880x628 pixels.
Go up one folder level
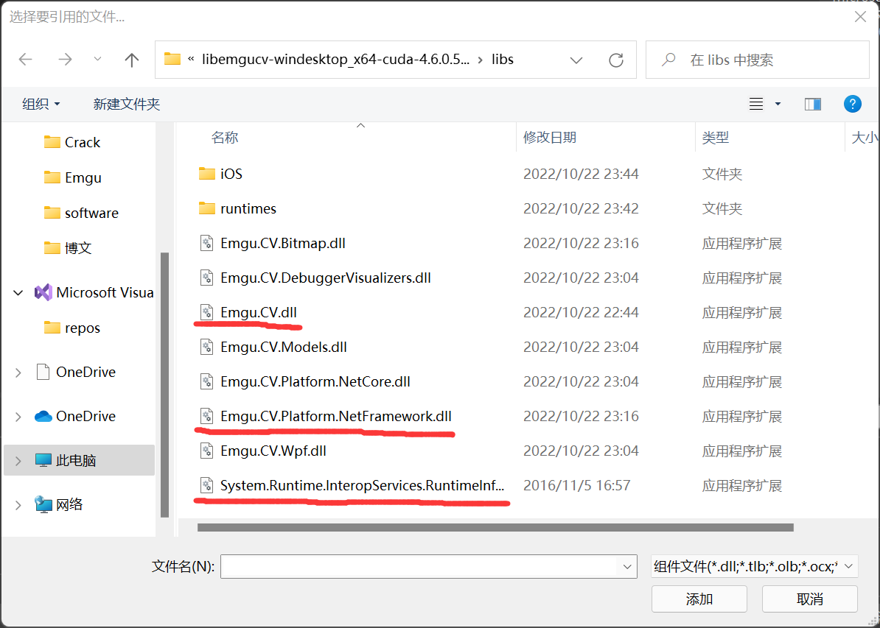pyautogui.click(x=131, y=59)
